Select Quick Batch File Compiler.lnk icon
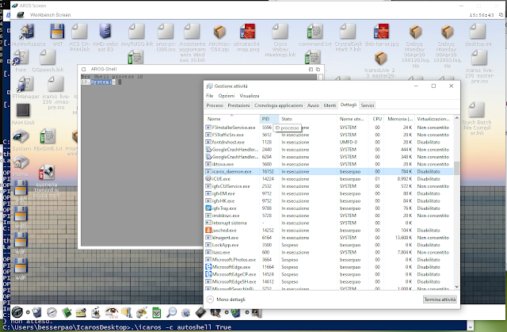The height and width of the screenshot is (332, 507). pos(477,110)
